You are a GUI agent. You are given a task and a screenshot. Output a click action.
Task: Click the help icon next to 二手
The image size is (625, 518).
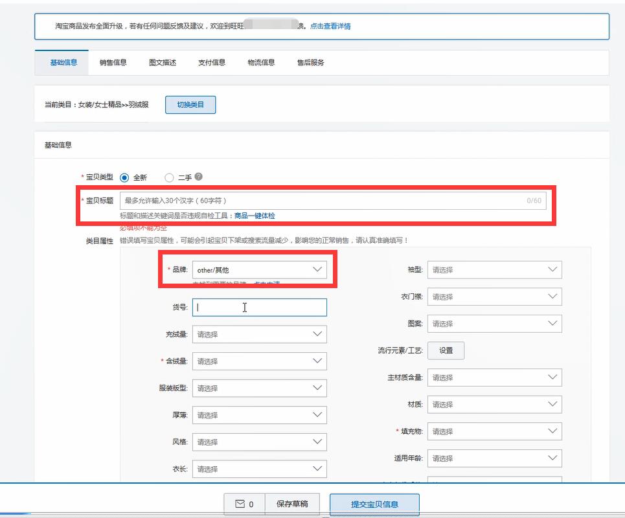[x=199, y=177]
